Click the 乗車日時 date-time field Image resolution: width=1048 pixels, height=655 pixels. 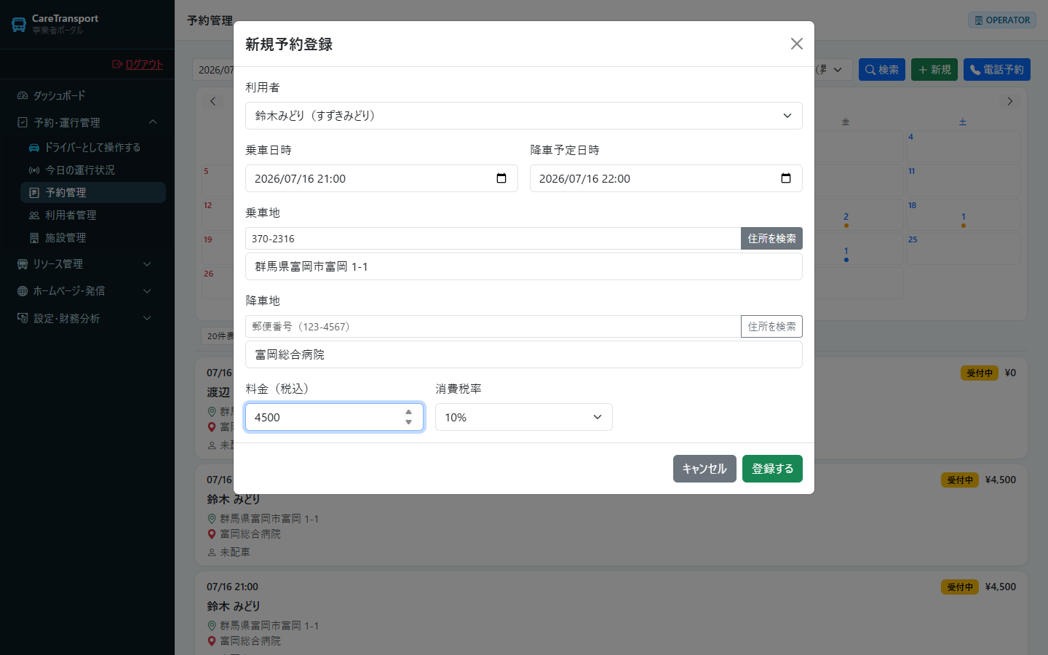[381, 178]
